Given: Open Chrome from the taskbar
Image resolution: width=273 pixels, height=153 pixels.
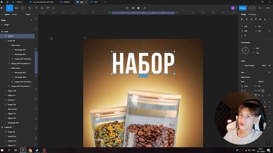Looking at the screenshot, I should tap(30, 150).
